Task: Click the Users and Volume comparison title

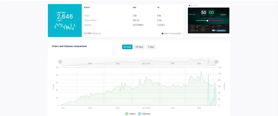Action: click(69, 46)
